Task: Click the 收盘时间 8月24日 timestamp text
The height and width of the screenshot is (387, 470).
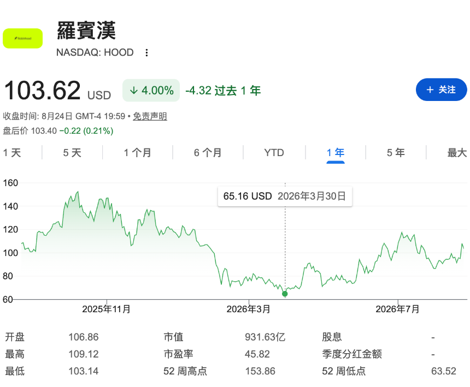Action: click(64, 116)
